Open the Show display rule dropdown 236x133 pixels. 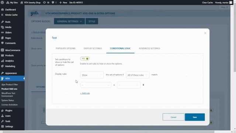[92, 75]
